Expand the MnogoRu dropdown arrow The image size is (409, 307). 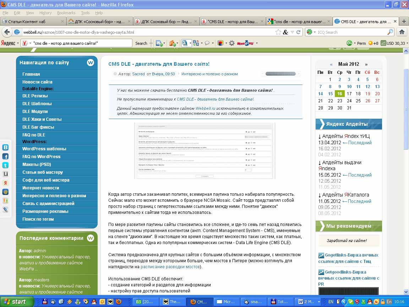click(x=257, y=43)
